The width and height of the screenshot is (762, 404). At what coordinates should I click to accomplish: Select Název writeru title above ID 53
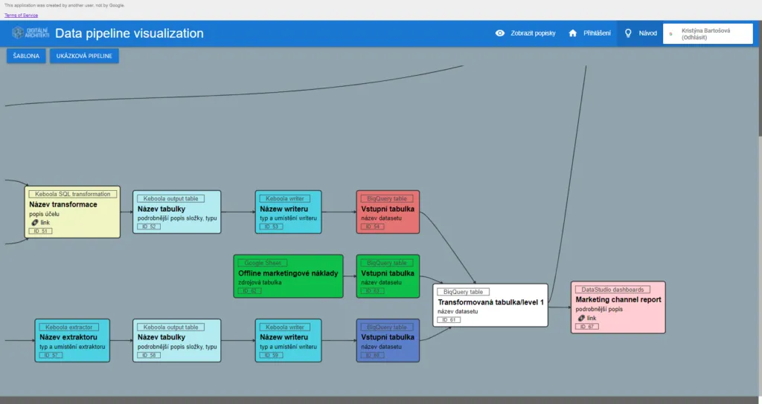pyautogui.click(x=284, y=209)
